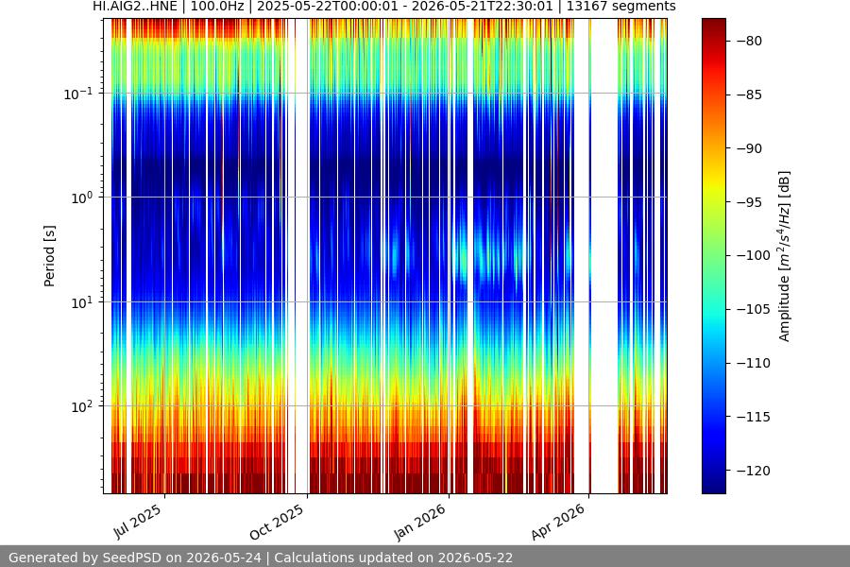
Task: Click the colorbar label 'Amplitude [m²/s⁴/Hz] [dB]'
Action: click(785, 256)
